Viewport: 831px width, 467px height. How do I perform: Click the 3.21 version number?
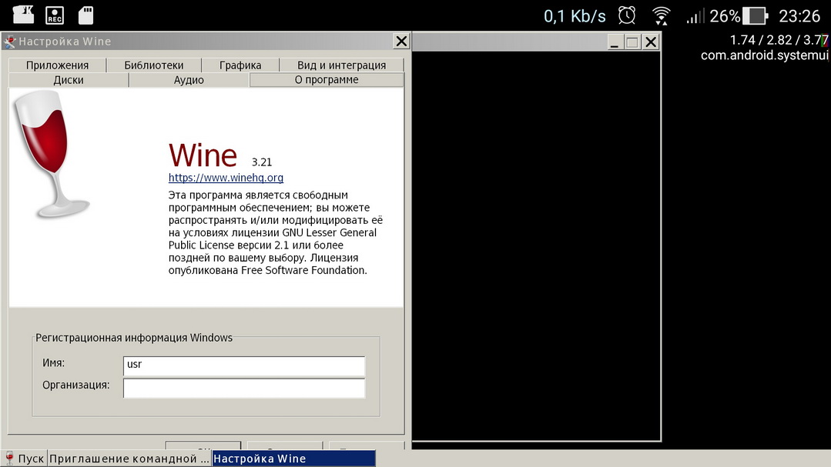tap(262, 162)
